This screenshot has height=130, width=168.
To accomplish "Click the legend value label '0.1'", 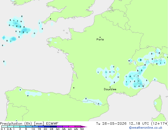I will click(x=3, y=129).
